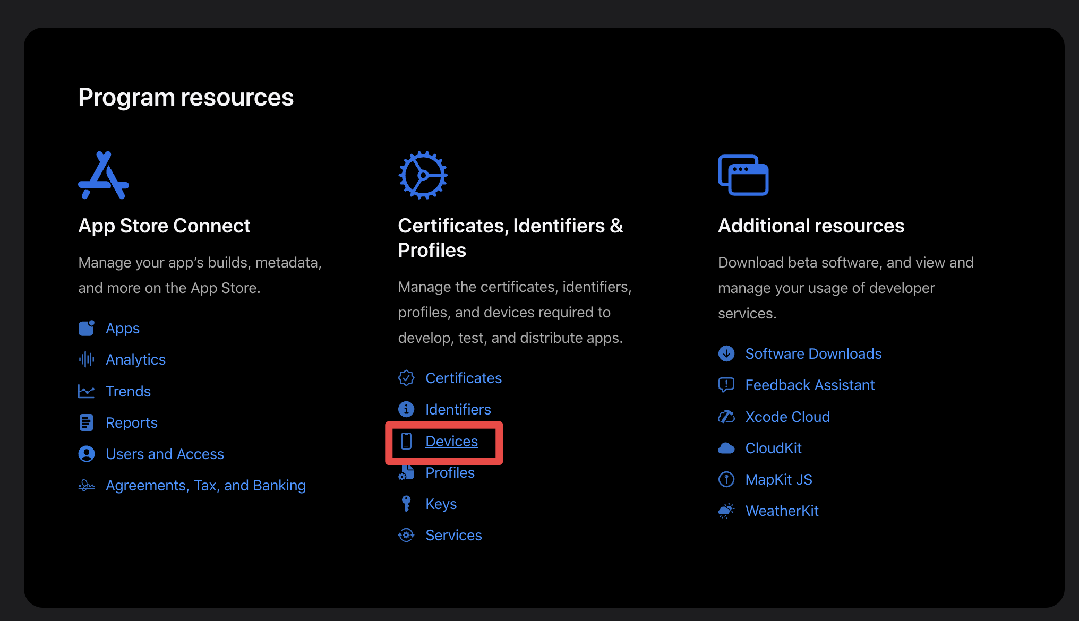Click the Users and Access person icon
This screenshot has height=621, width=1079.
87,454
